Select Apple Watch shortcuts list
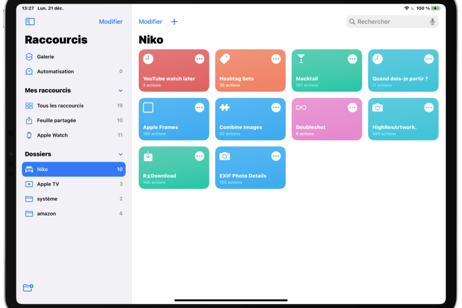462x308 pixels. pyautogui.click(x=73, y=135)
